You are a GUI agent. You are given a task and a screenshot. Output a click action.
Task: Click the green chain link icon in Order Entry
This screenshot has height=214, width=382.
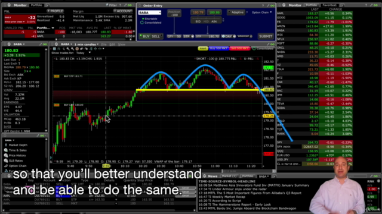click(272, 5)
